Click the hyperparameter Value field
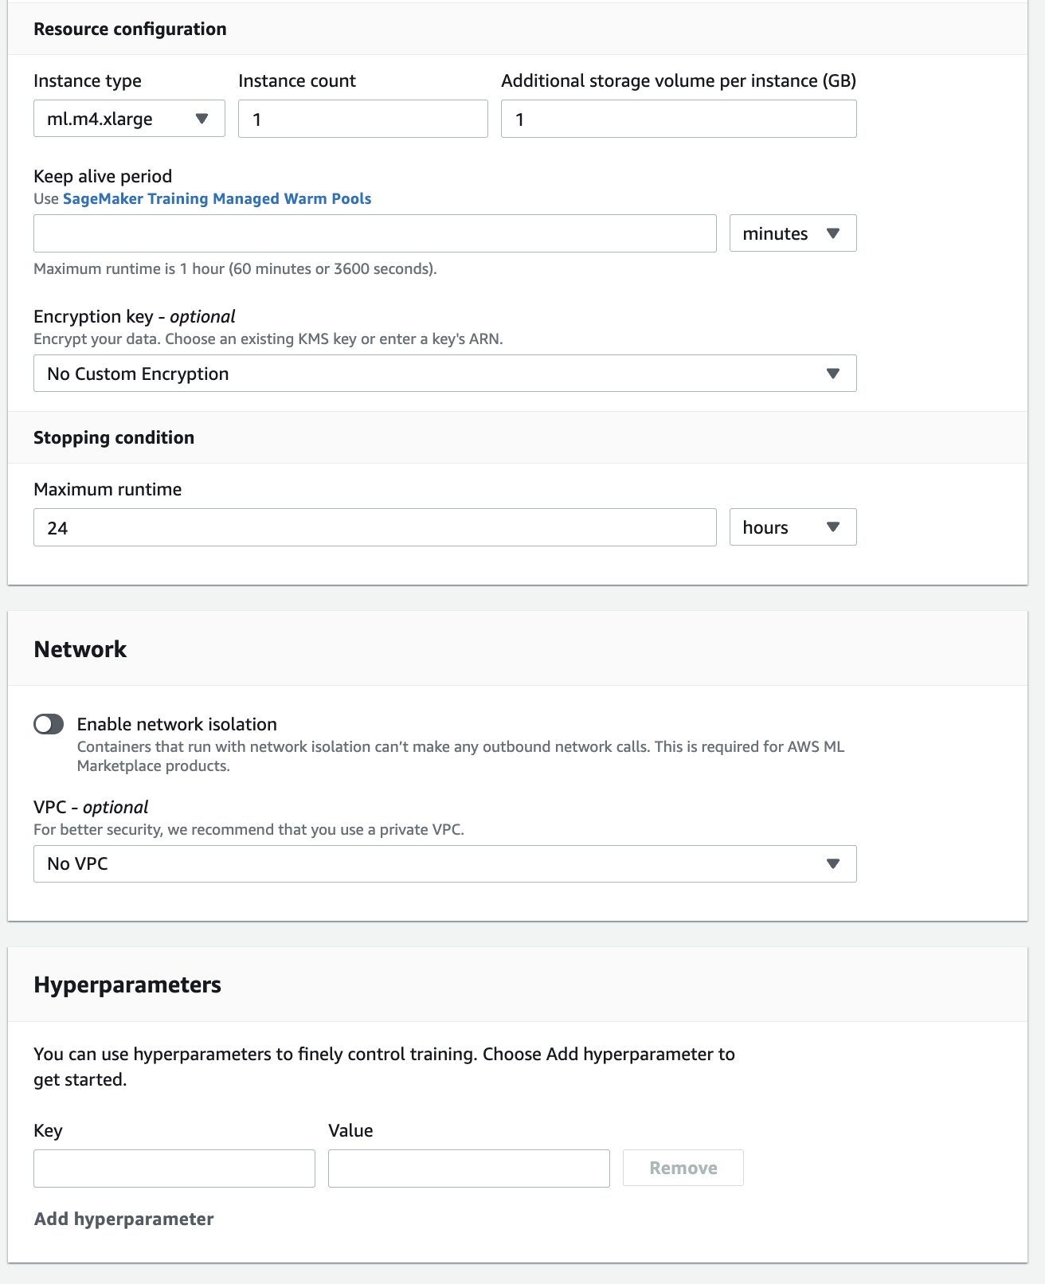This screenshot has width=1045, height=1284. 468,1169
